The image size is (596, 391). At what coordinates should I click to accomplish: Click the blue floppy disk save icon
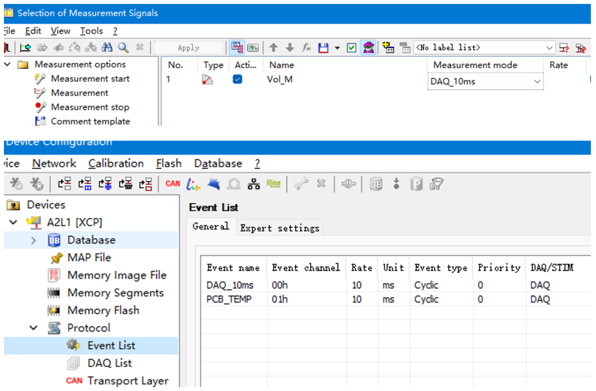coord(323,48)
